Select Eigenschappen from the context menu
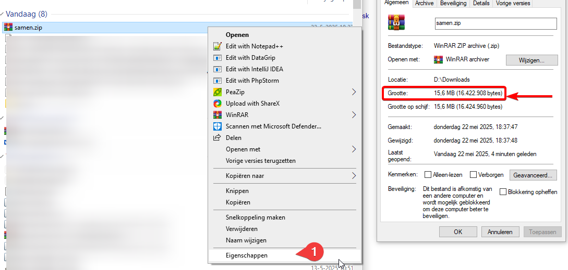 click(247, 255)
